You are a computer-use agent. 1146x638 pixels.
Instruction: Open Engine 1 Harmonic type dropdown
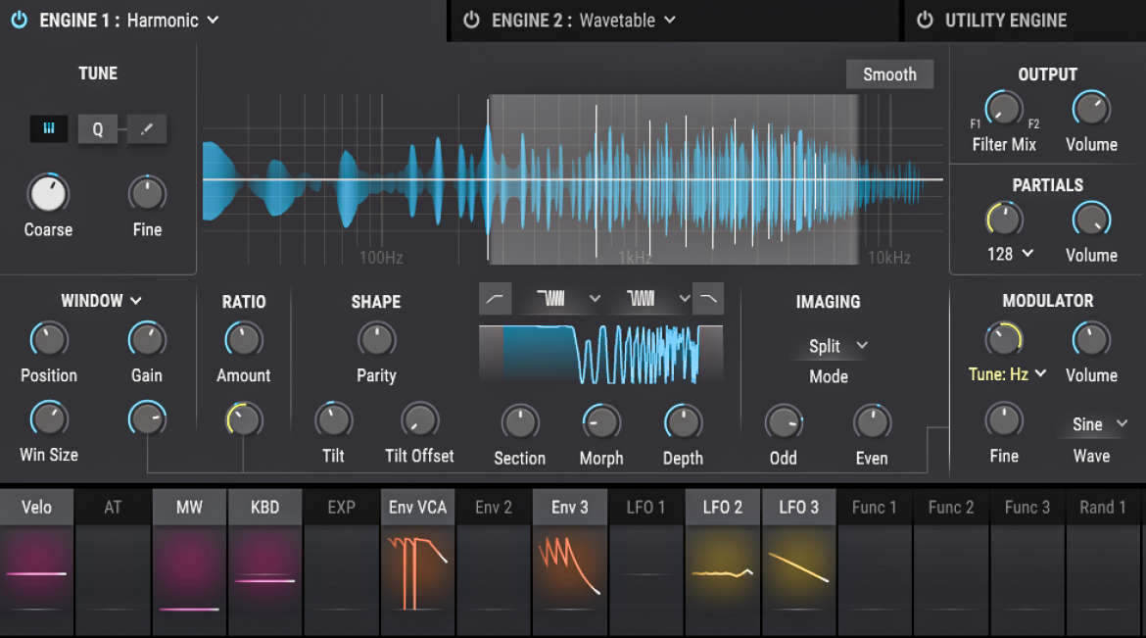click(x=172, y=21)
